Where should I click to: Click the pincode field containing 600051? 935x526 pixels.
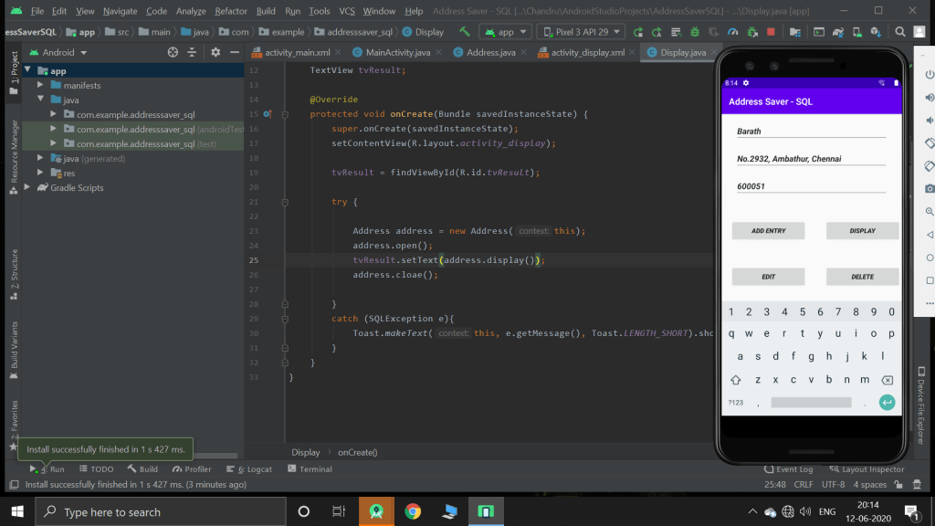coord(811,186)
